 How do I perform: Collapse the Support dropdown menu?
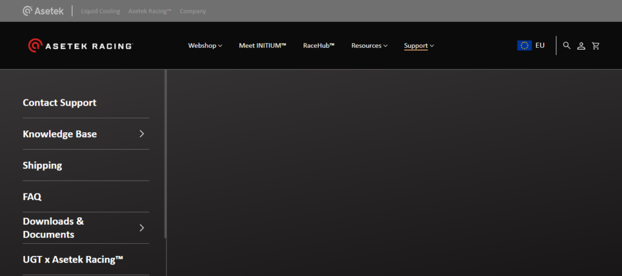419,45
